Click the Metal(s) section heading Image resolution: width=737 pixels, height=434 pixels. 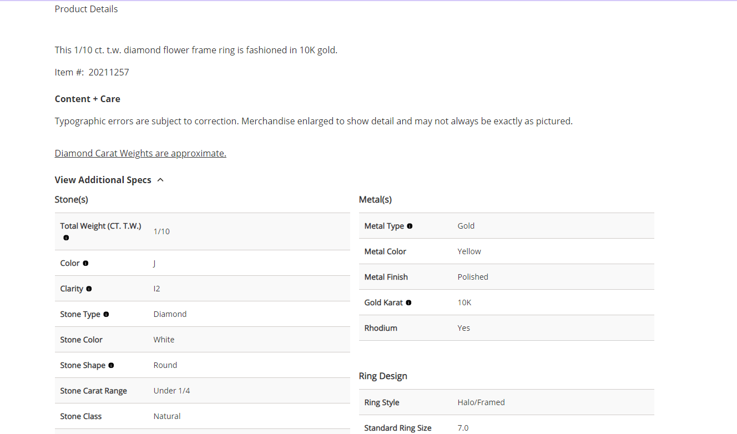[375, 199]
